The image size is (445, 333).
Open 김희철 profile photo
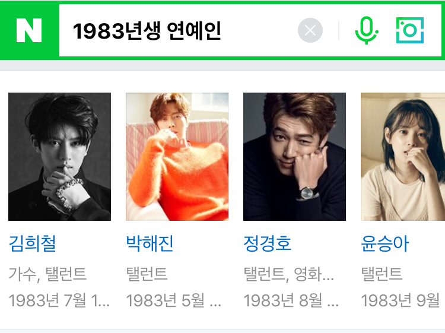[59, 157]
